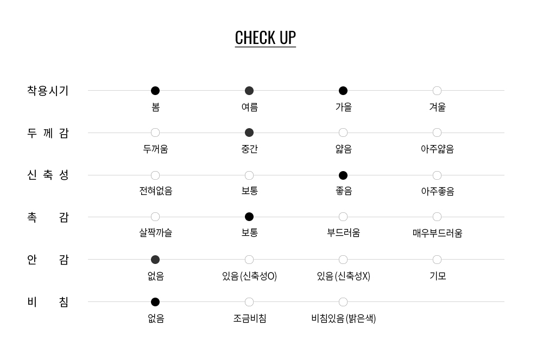Select 있음(신축성O) lining circle
The width and height of the screenshot is (543, 359).
pyautogui.click(x=249, y=260)
